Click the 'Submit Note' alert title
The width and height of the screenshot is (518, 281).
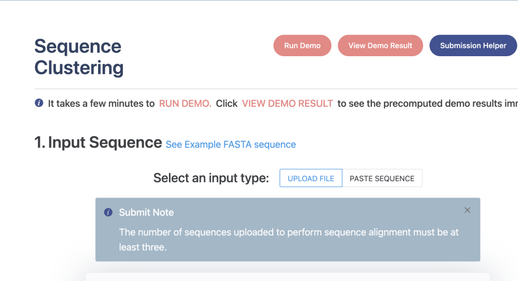click(x=146, y=213)
